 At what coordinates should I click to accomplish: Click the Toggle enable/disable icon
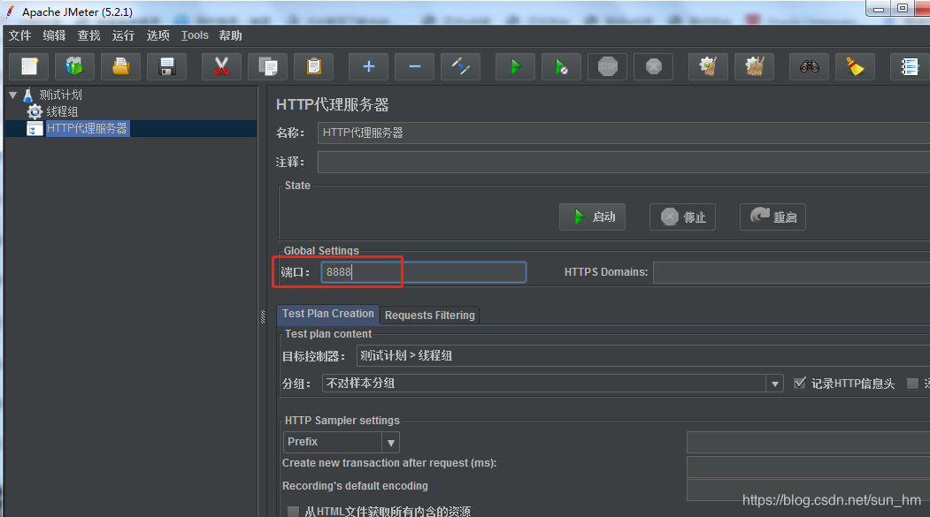click(x=461, y=66)
